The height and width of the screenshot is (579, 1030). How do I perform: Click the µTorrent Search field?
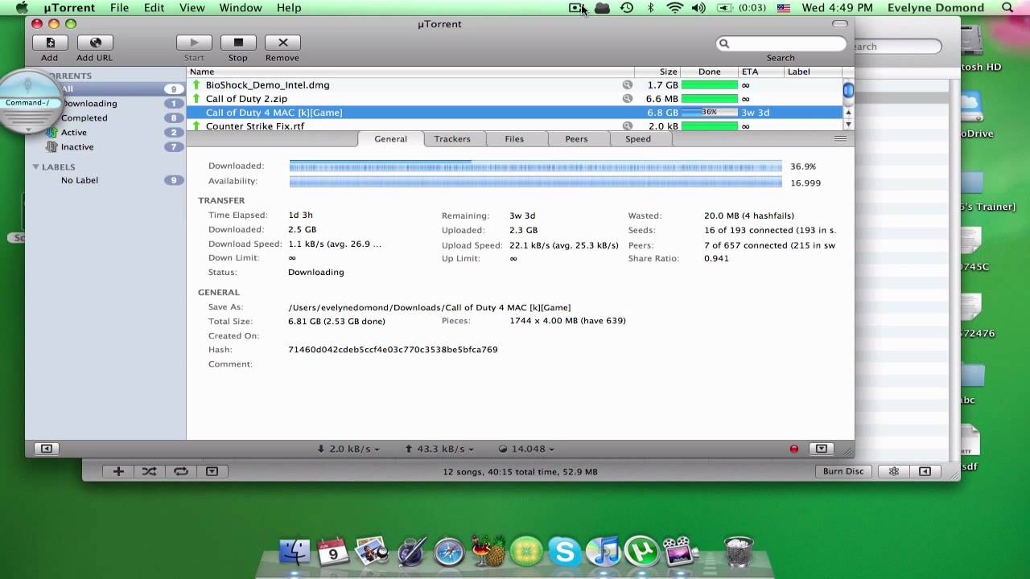click(x=781, y=43)
